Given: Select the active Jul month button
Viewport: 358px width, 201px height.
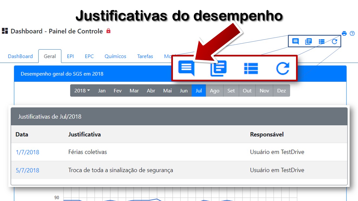Looking at the screenshot, I should [199, 91].
